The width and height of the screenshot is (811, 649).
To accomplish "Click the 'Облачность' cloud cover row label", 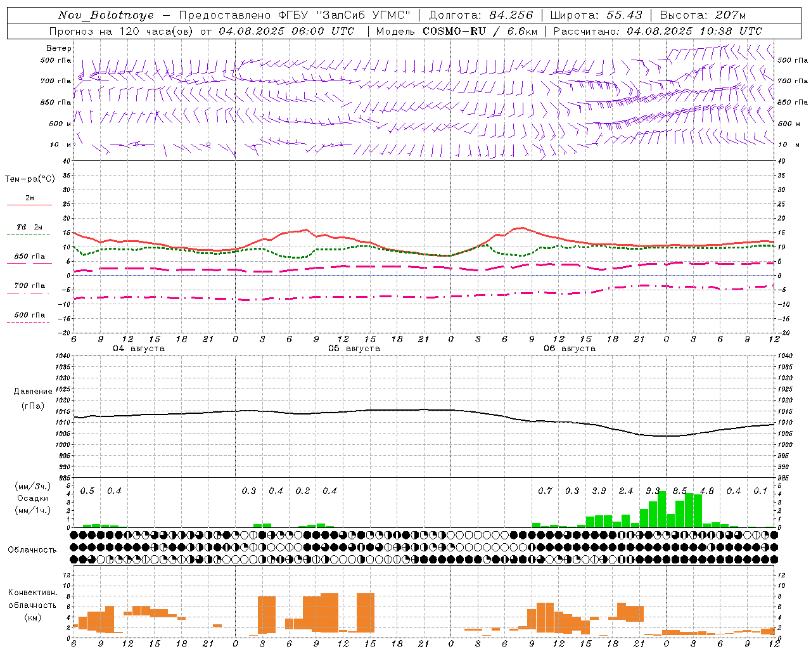I will coord(32,550).
